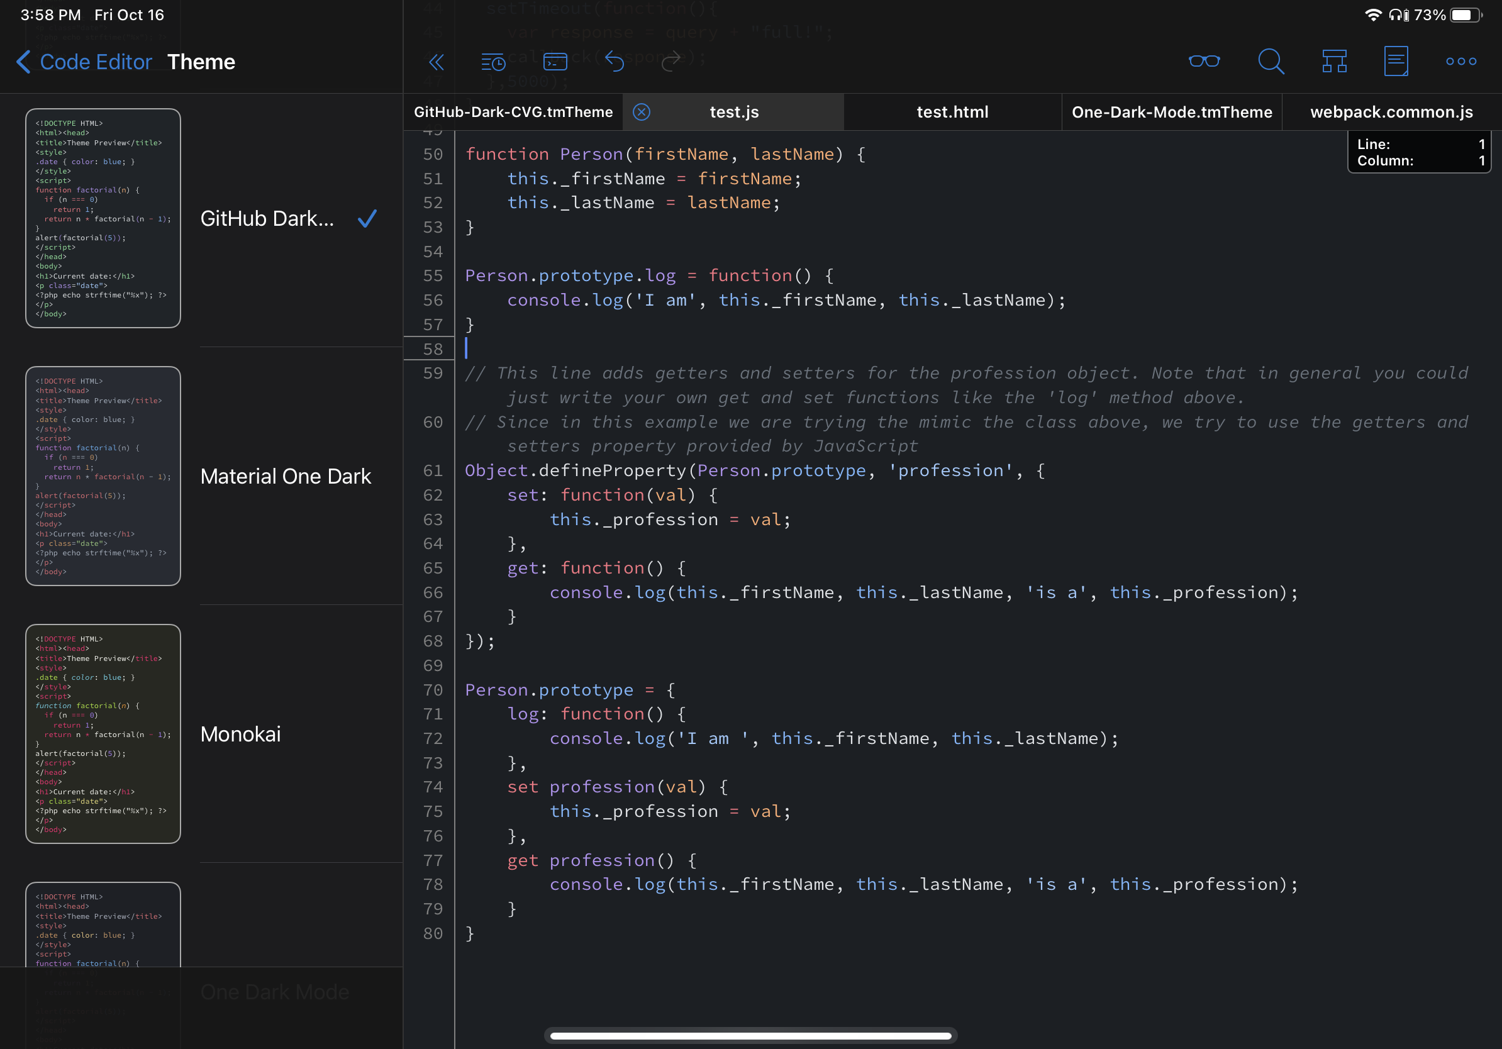Viewport: 1502px width, 1049px height.
Task: Click the horizontal scrollbar at editor bottom
Action: [x=750, y=1035]
